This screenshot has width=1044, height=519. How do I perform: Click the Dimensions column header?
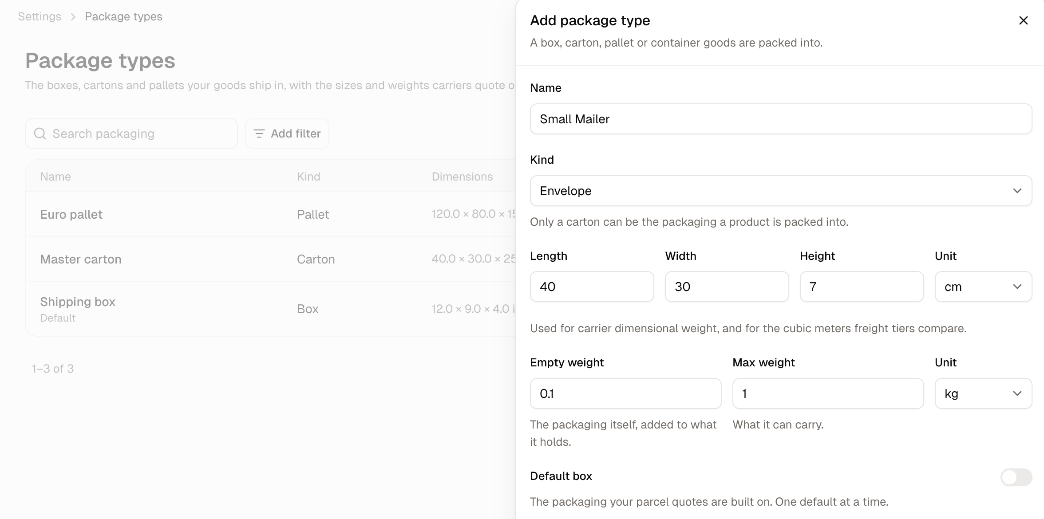462,177
